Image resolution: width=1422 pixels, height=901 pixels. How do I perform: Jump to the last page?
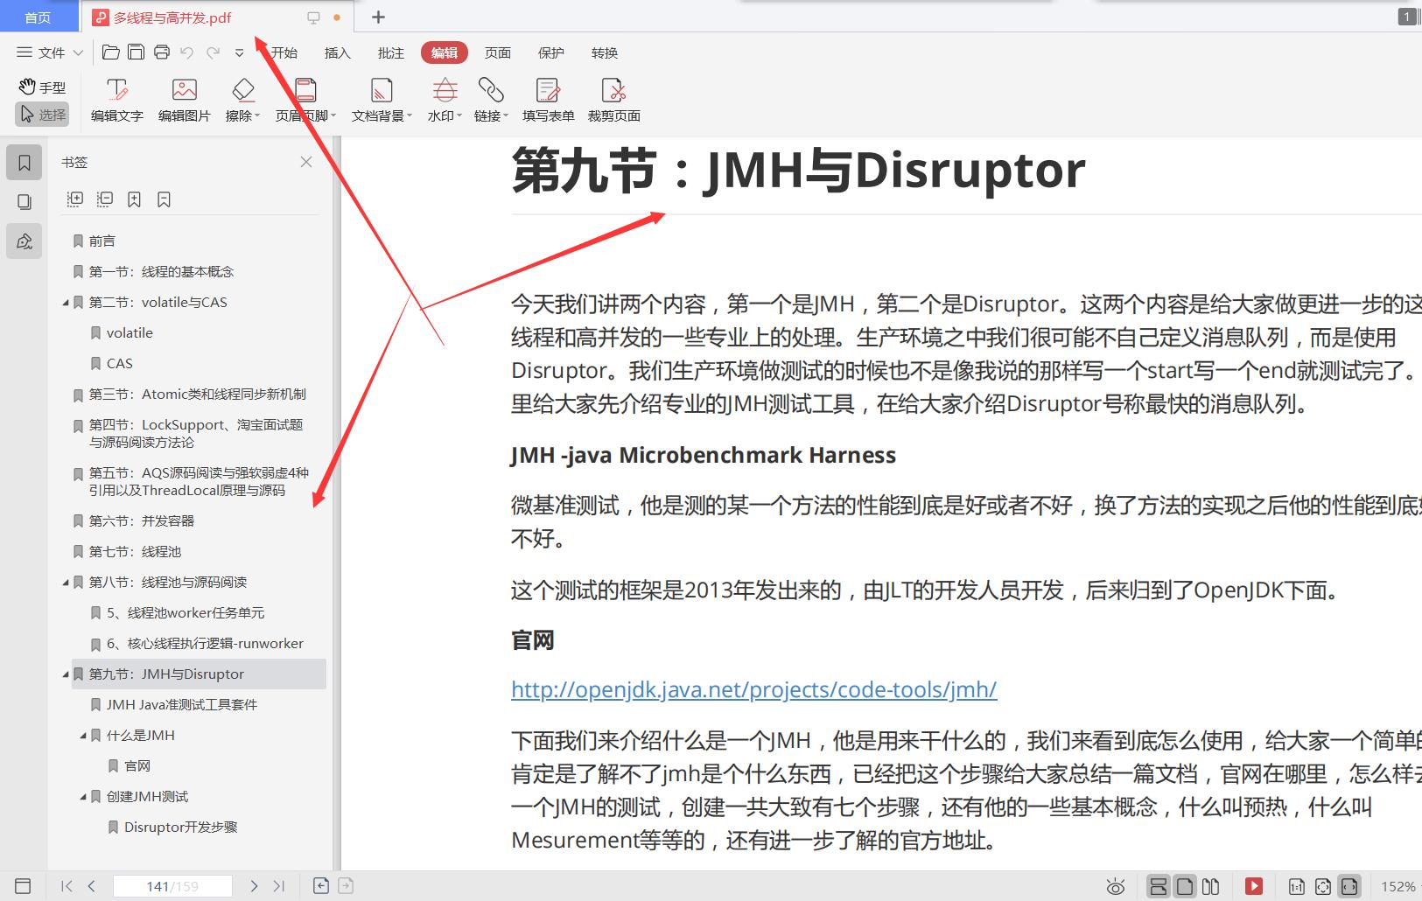point(279,886)
